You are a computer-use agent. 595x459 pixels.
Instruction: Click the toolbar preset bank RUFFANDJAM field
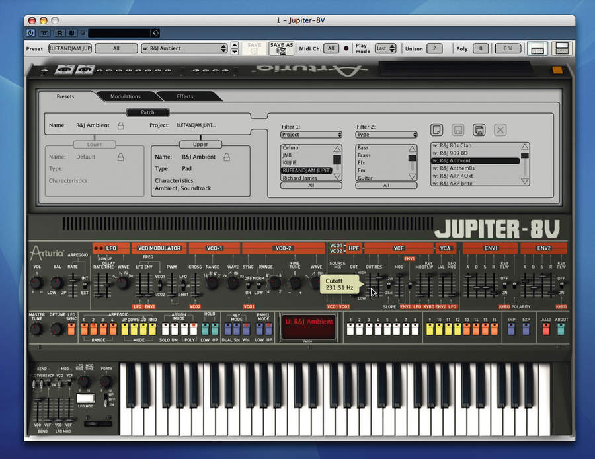70,48
